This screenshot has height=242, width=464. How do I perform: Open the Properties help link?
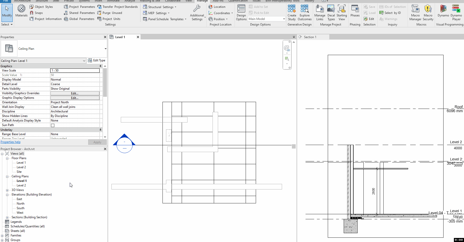click(x=10, y=142)
